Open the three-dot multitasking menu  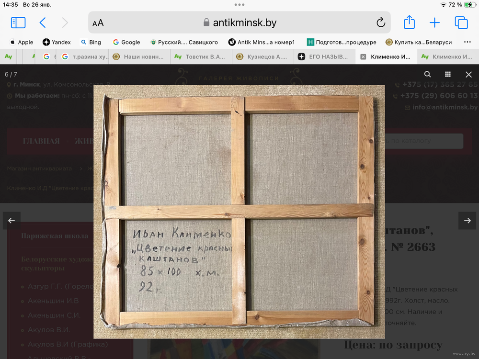pos(239,4)
